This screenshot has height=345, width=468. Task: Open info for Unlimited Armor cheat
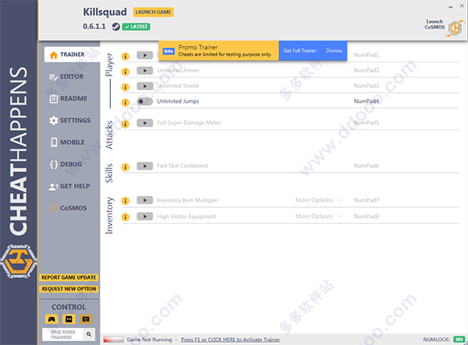126,72
